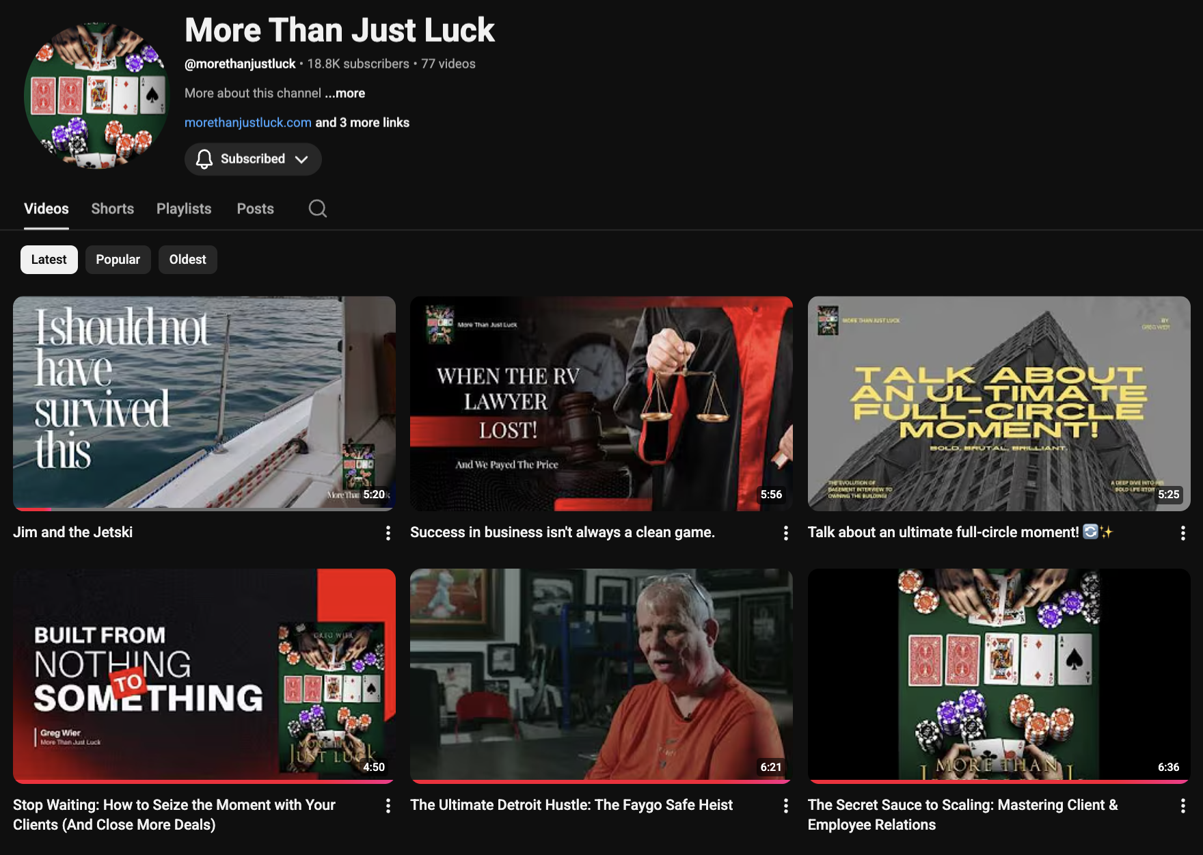1203x855 pixels.
Task: Play the When the RV Lawyer Lost thumbnail
Action: [601, 403]
